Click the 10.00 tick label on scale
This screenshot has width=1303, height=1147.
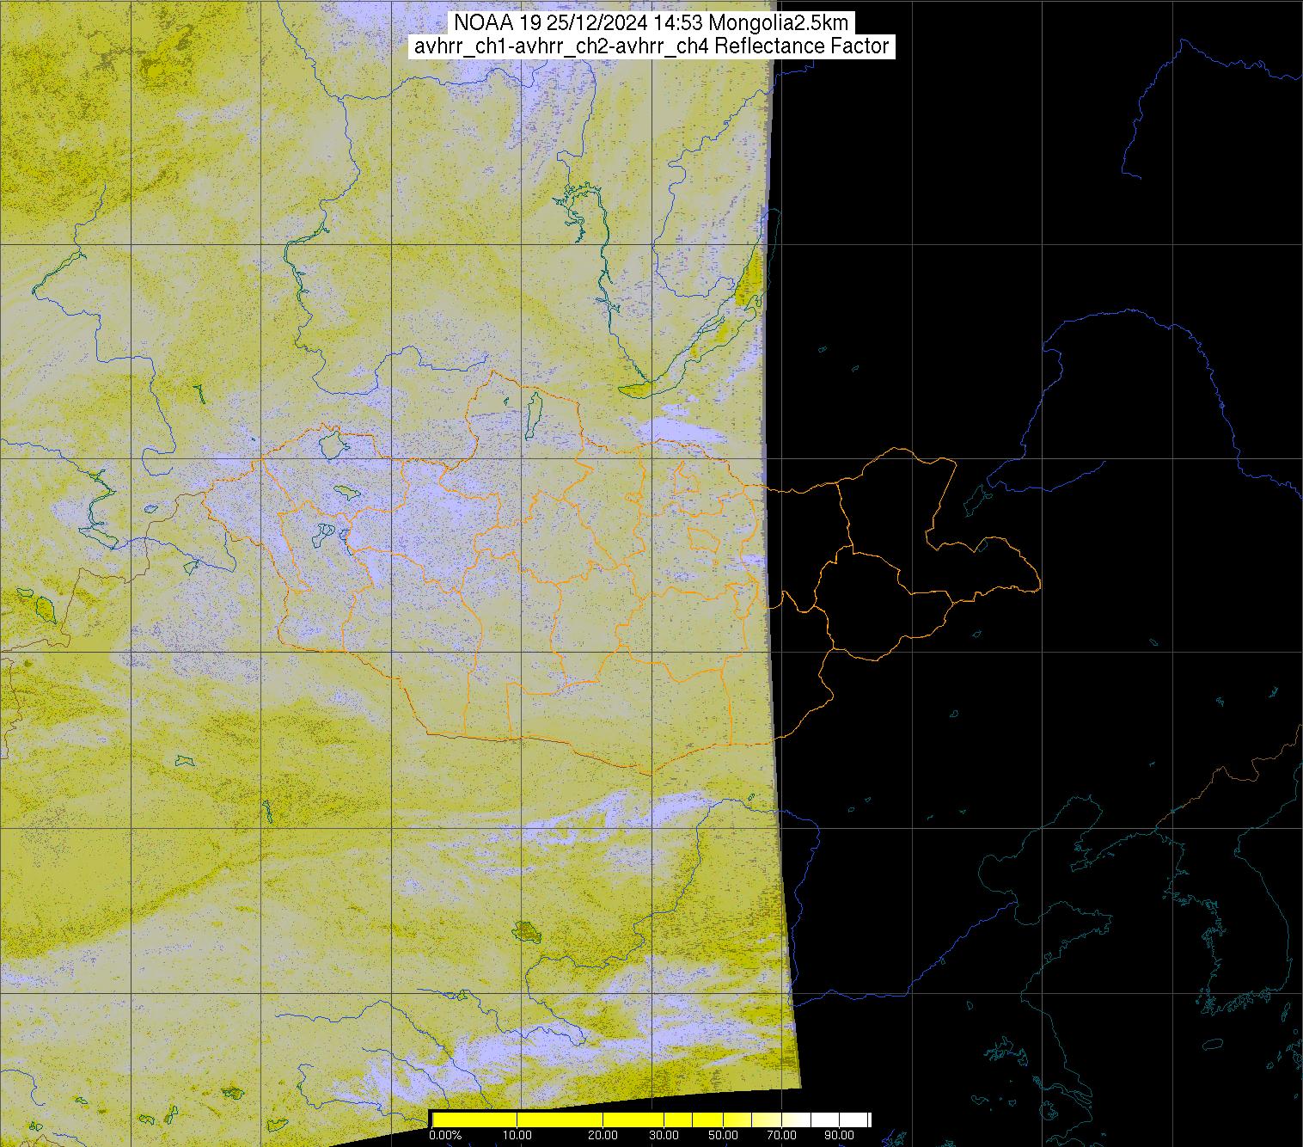(517, 1135)
